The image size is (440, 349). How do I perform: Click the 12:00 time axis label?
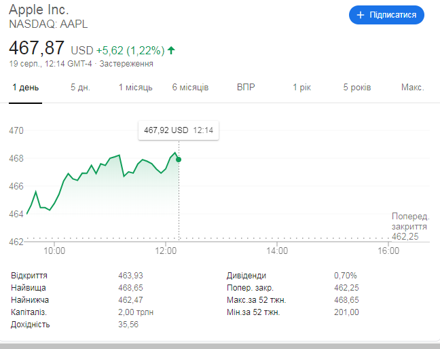(x=166, y=251)
